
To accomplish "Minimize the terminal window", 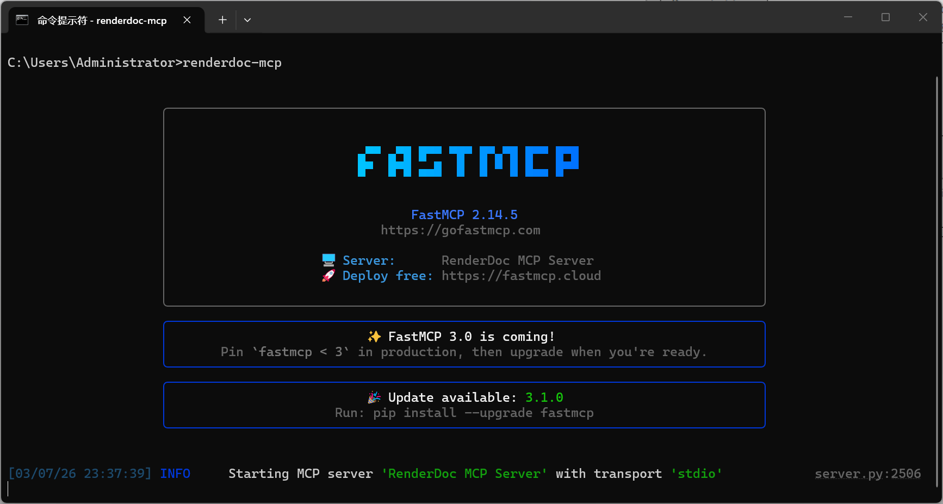I will (x=848, y=17).
